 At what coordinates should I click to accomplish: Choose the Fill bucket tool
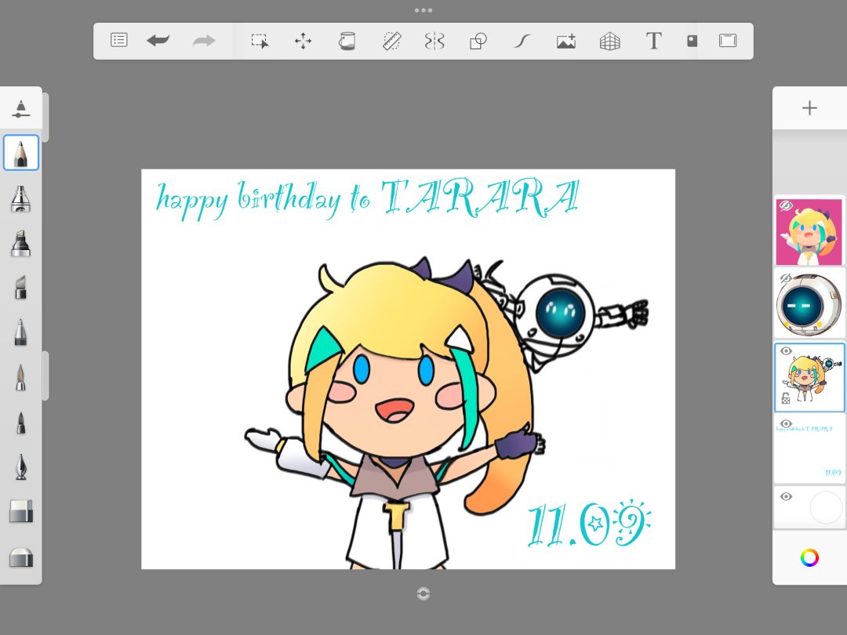pyautogui.click(x=347, y=41)
